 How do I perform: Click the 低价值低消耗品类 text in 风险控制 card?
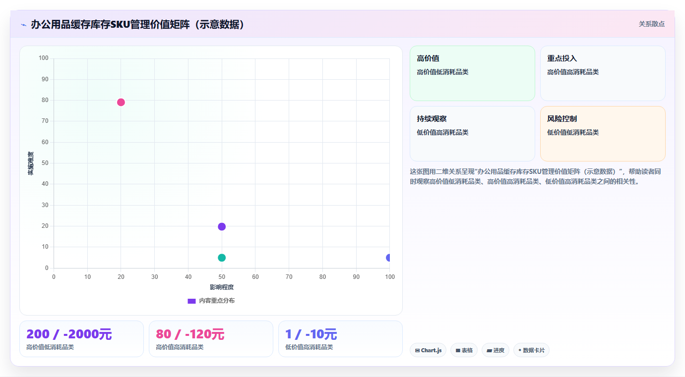(x=573, y=132)
